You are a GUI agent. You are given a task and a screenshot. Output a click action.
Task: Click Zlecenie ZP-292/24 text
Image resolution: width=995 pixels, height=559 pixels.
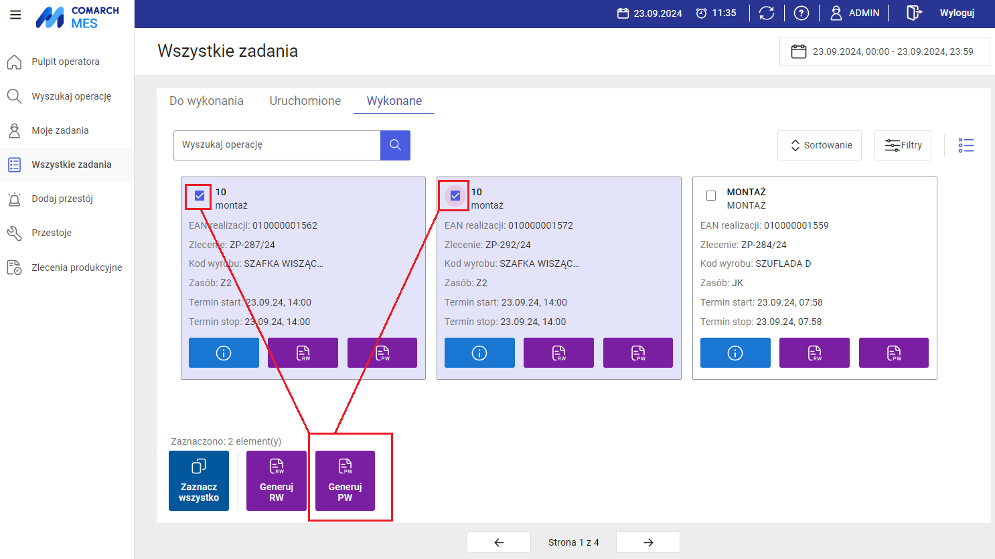coord(487,245)
